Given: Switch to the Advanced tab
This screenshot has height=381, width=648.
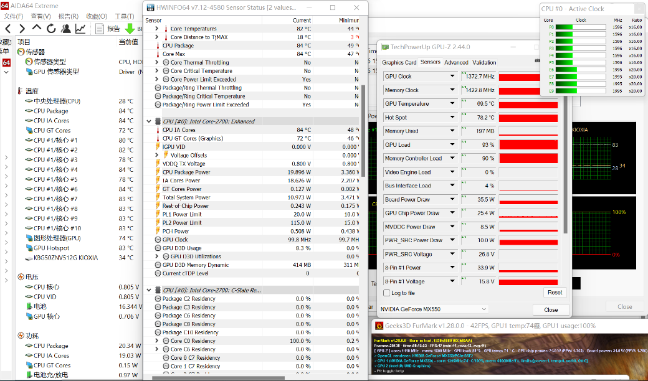Looking at the screenshot, I should click(456, 62).
